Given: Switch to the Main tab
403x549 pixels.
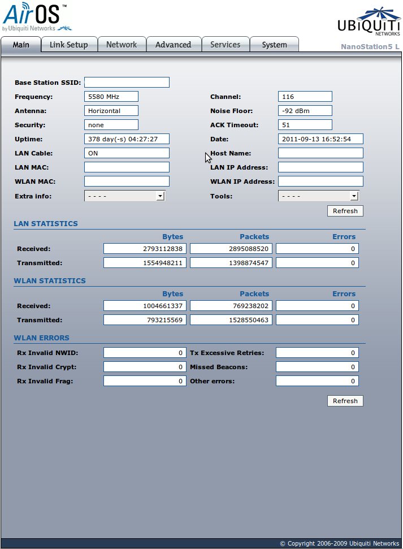Looking at the screenshot, I should tap(21, 45).
